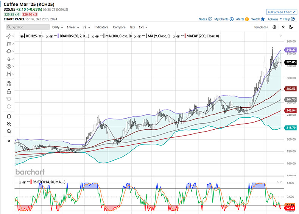This screenshot has width=299, height=214.
Task: Zoom out using the magnifier minus icon
Action: [x=9, y=131]
